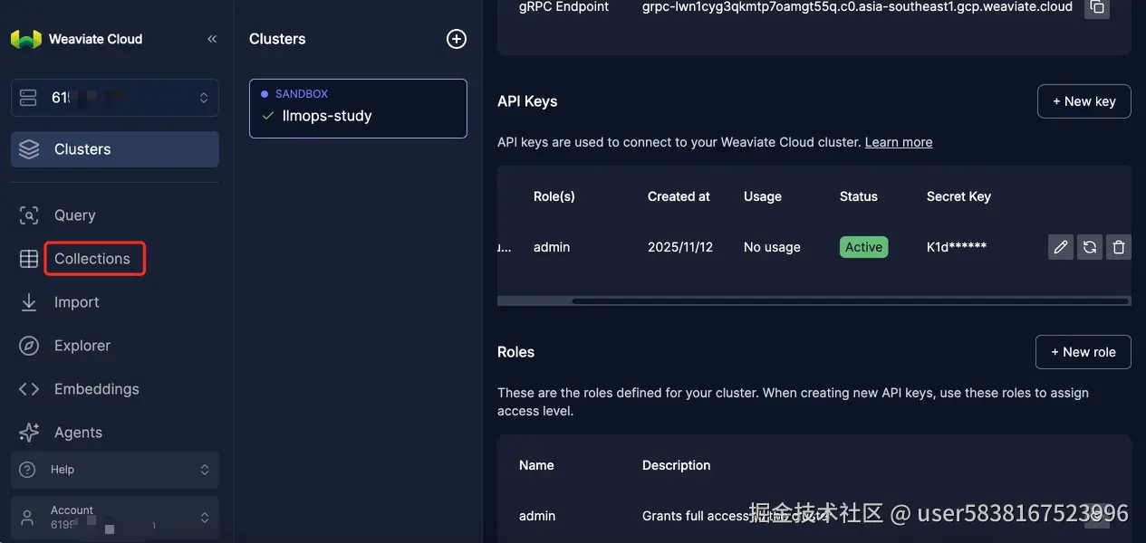The height and width of the screenshot is (543, 1146).
Task: Edit the admin API key
Action: pyautogui.click(x=1061, y=247)
